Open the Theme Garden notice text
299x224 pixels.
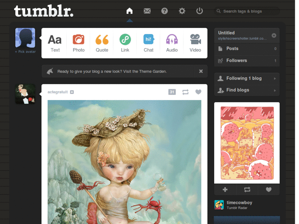coord(112,71)
